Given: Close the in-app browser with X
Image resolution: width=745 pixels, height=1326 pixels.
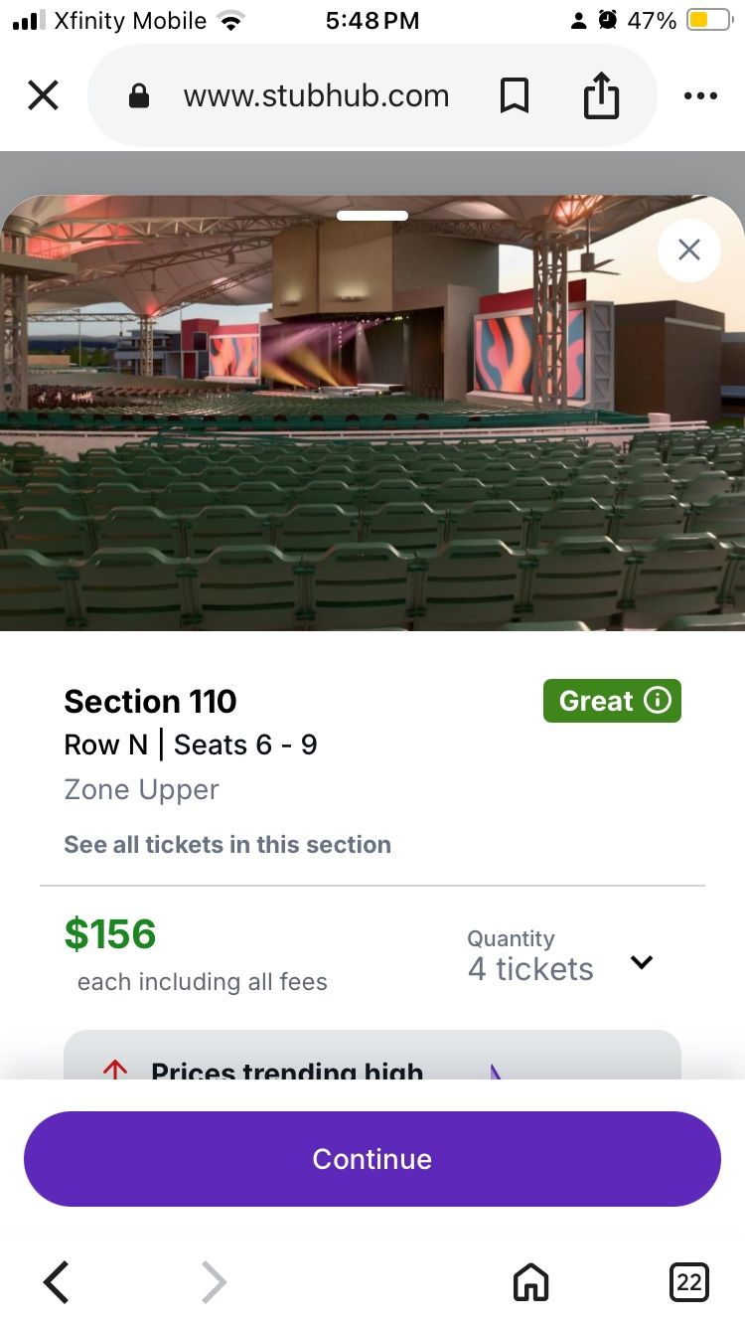Looking at the screenshot, I should [x=43, y=95].
